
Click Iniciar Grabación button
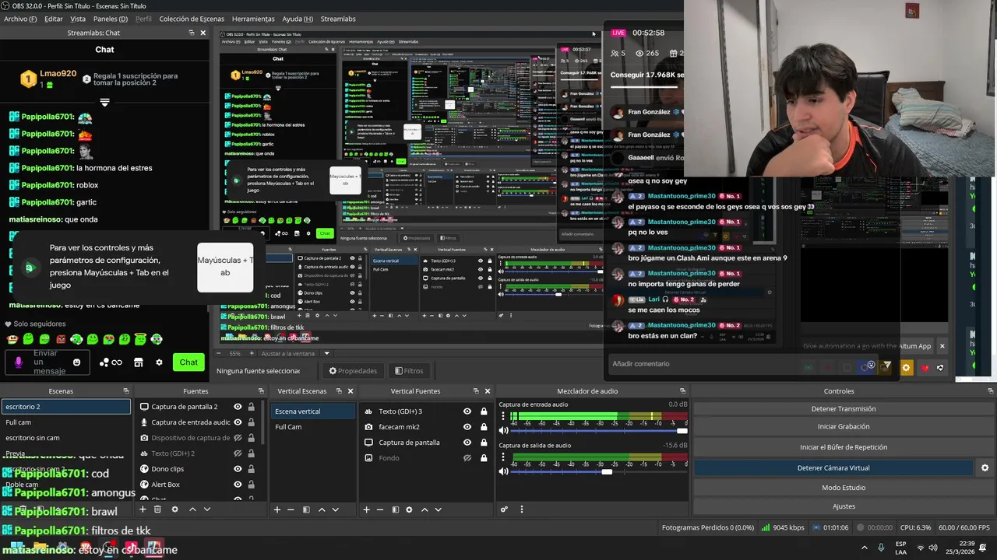pos(843,426)
